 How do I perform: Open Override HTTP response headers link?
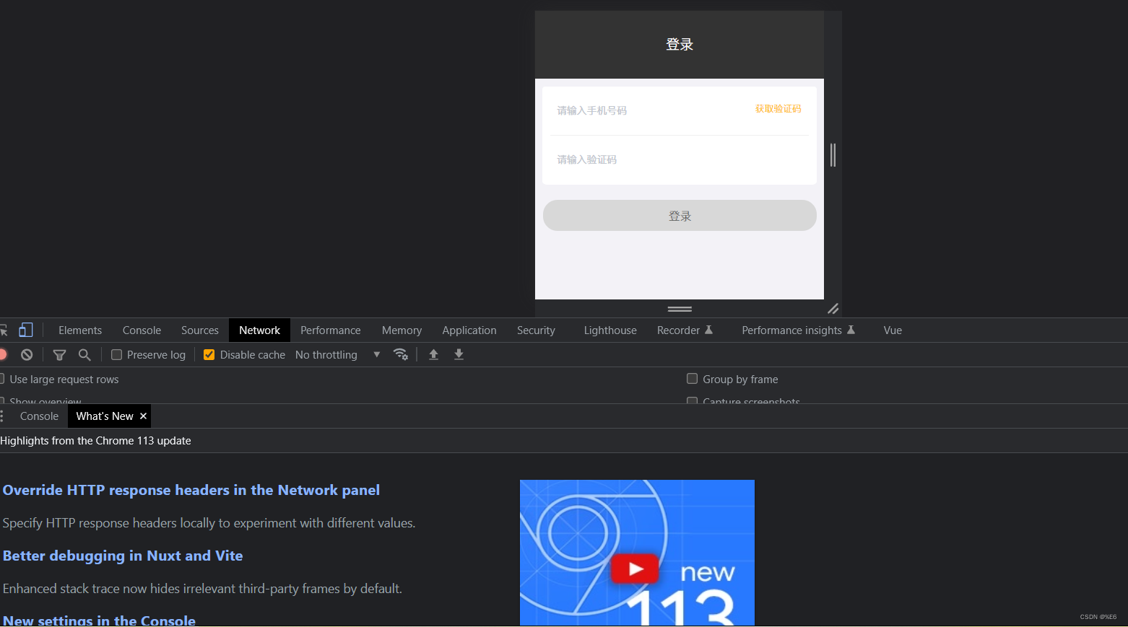coord(191,490)
